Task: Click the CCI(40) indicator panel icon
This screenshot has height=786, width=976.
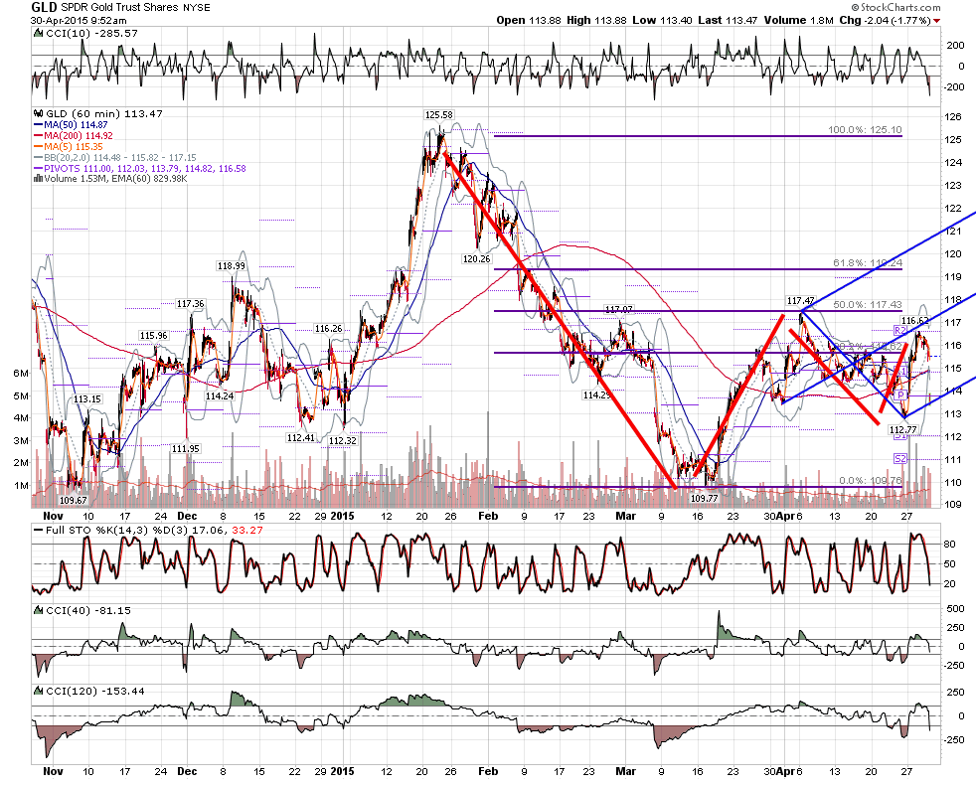Action: coord(39,611)
